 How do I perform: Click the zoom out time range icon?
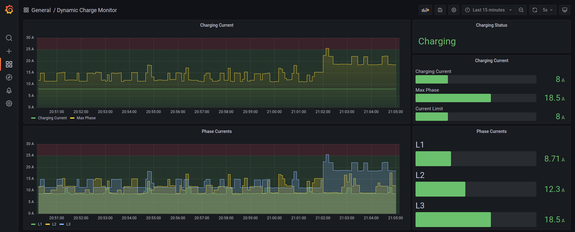coord(521,10)
